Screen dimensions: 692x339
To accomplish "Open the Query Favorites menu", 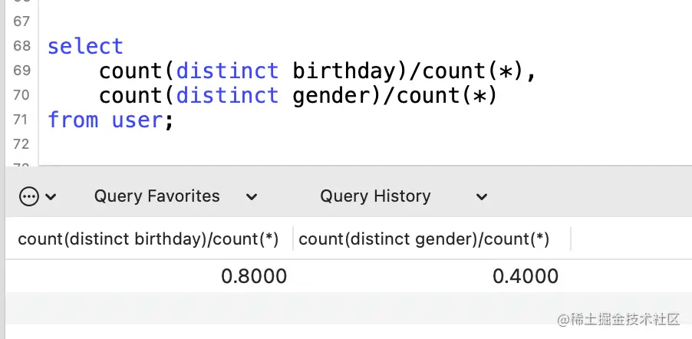I will coord(157,196).
